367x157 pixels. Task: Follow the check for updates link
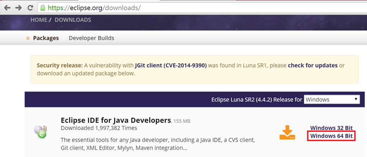tap(313, 65)
